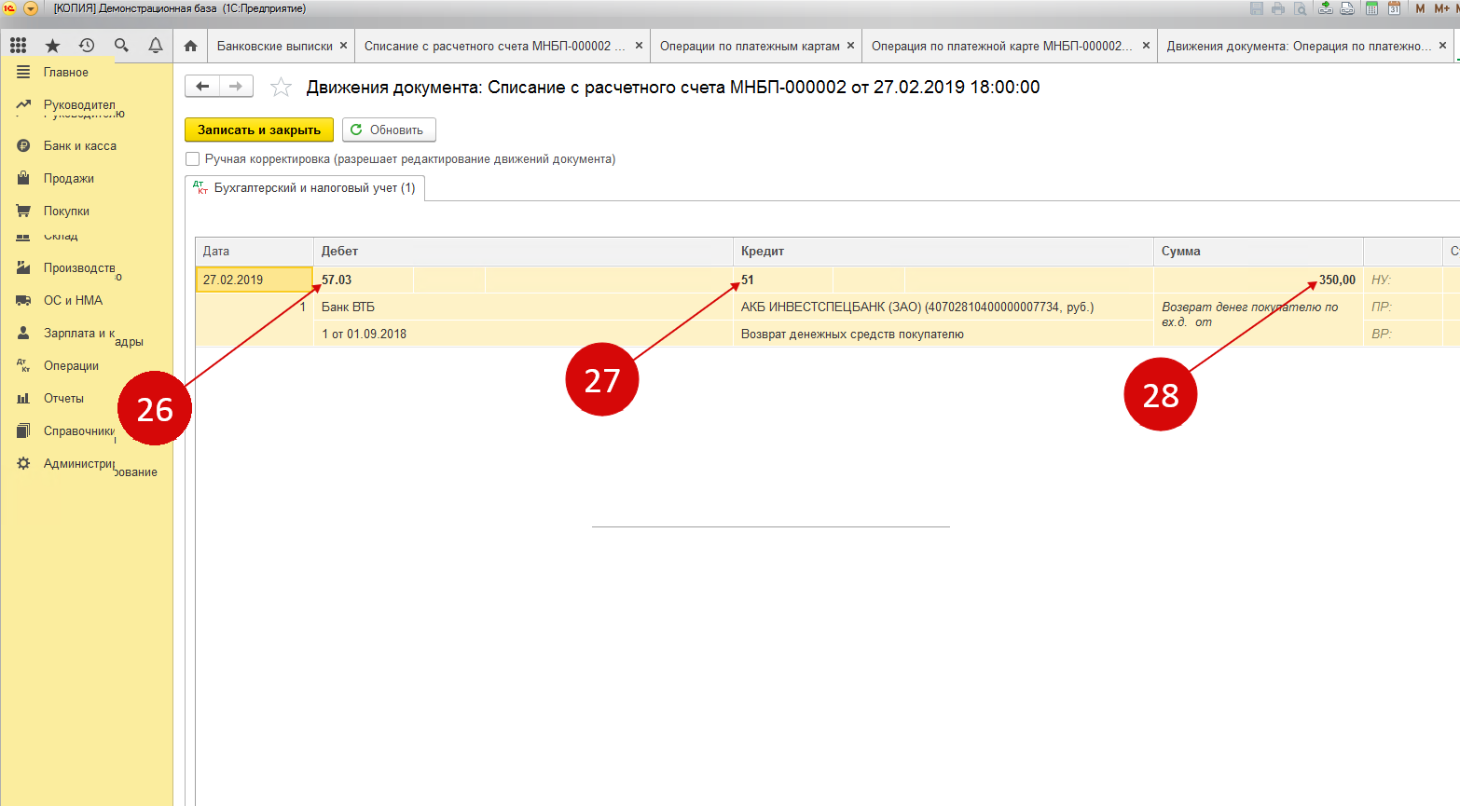Viewport: 1460px width, 806px height.
Task: Click the Записать и закрыть button
Action: 259,130
